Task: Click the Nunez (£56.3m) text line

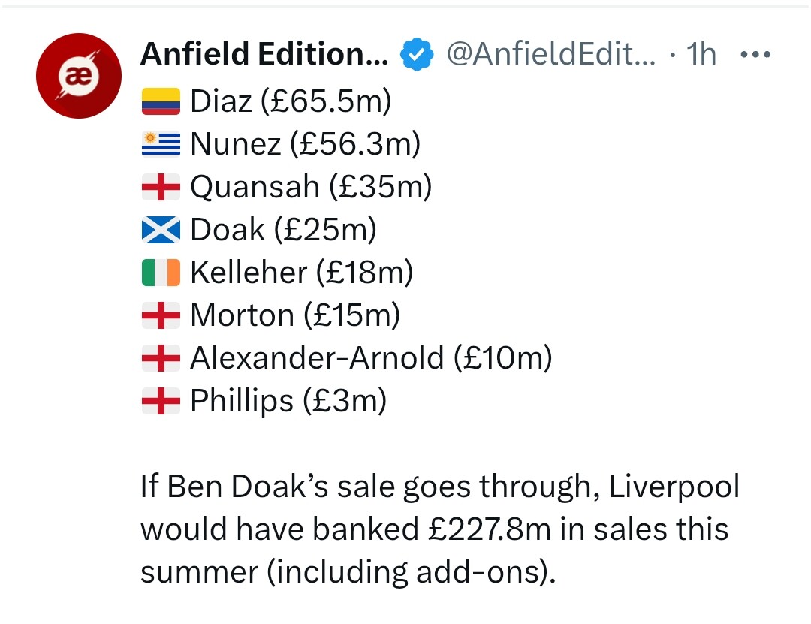Action: point(305,144)
